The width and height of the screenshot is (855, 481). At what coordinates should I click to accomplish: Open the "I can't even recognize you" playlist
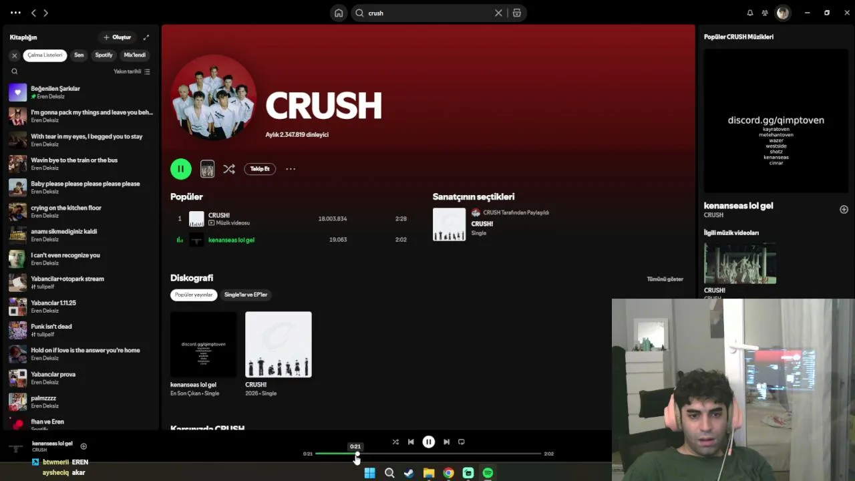[81, 259]
